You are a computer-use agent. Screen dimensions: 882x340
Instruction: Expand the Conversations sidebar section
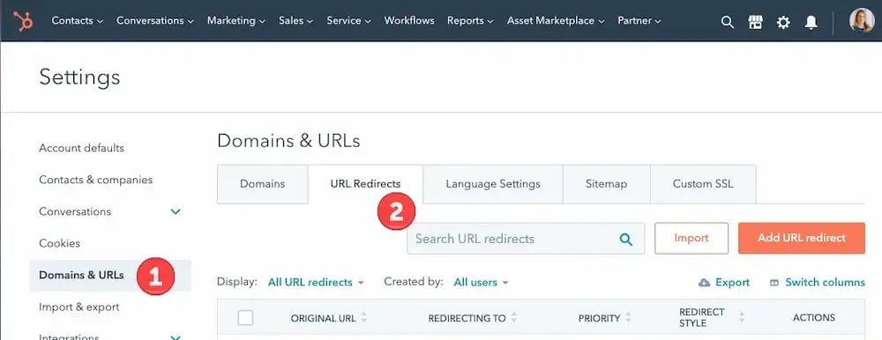point(176,212)
